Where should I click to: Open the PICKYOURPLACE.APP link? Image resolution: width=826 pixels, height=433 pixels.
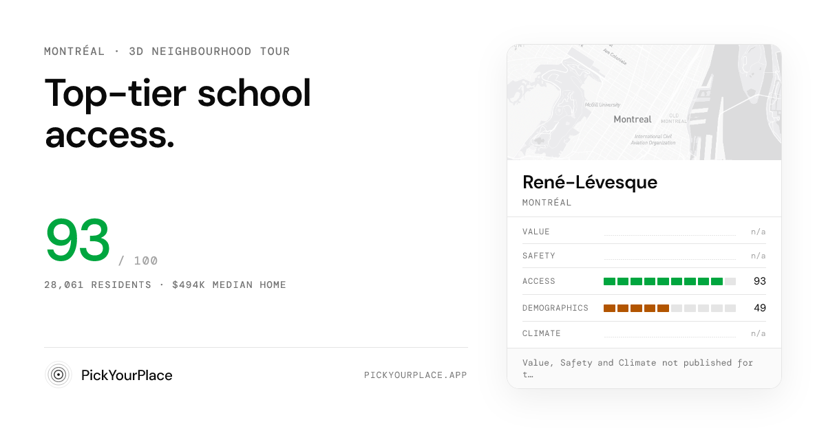pyautogui.click(x=416, y=375)
